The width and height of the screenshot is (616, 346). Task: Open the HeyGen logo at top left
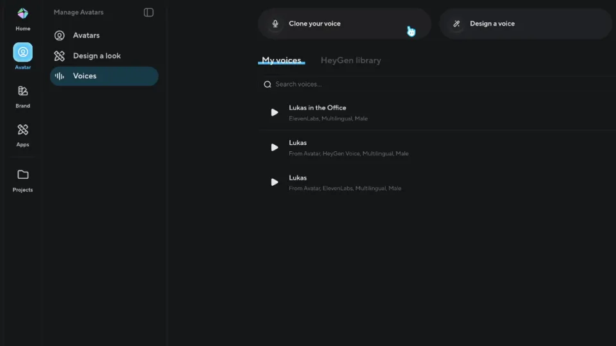pyautogui.click(x=23, y=13)
